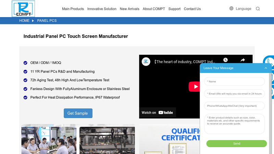
Task: Focus the Name input field
Action: [234, 81]
